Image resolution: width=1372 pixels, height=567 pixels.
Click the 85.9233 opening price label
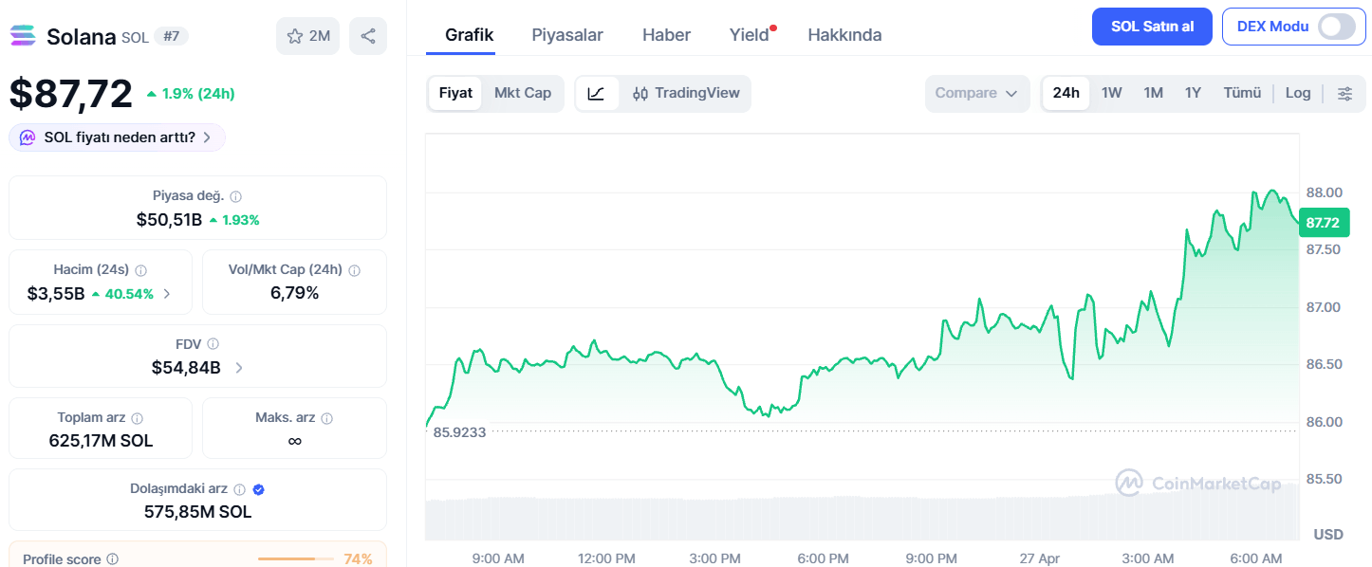(459, 432)
